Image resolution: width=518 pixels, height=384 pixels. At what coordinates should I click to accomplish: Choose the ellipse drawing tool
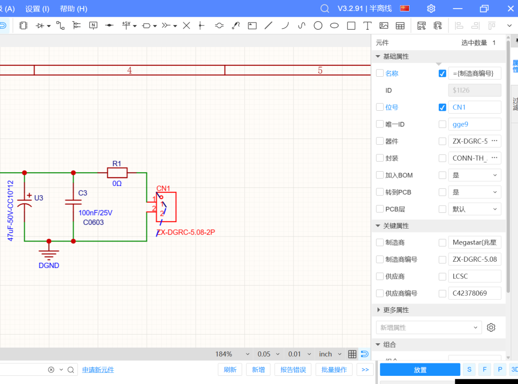click(x=334, y=25)
